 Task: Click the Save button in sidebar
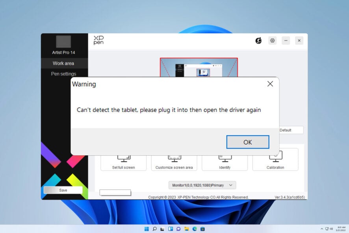click(x=63, y=190)
